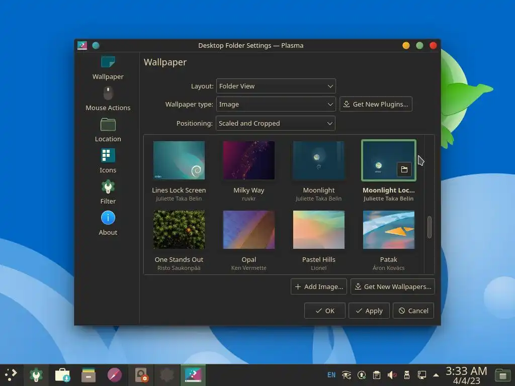515x386 pixels.
Task: Expand hidden system tray icons arrow
Action: coord(436,375)
